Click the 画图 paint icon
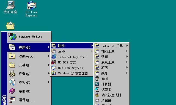This screenshot has height=105, width=176. pyautogui.click(x=97, y=78)
